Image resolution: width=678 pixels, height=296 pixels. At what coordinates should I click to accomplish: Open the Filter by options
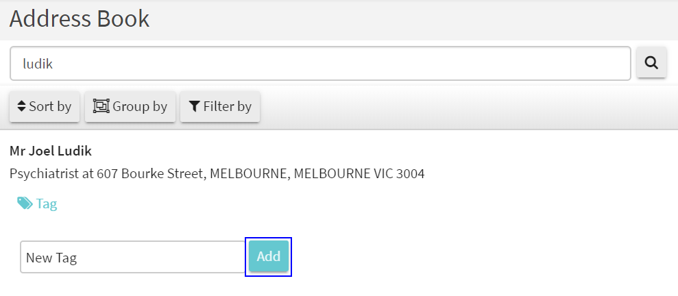(220, 107)
